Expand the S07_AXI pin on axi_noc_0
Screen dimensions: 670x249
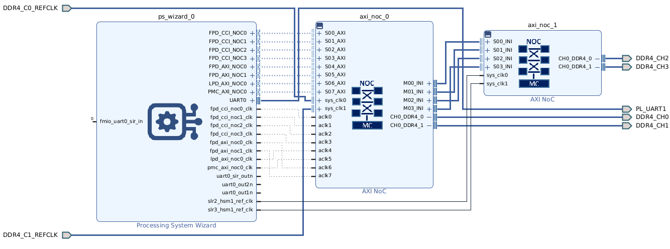click(x=320, y=92)
